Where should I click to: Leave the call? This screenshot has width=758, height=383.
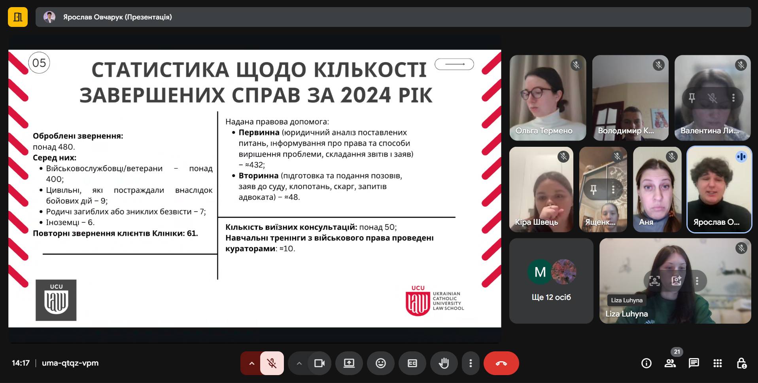(501, 363)
